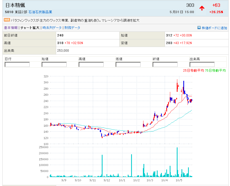The height and width of the screenshot is (186, 230).
Task: Focus the 日付 input field
Action: pyautogui.click(x=17, y=65)
